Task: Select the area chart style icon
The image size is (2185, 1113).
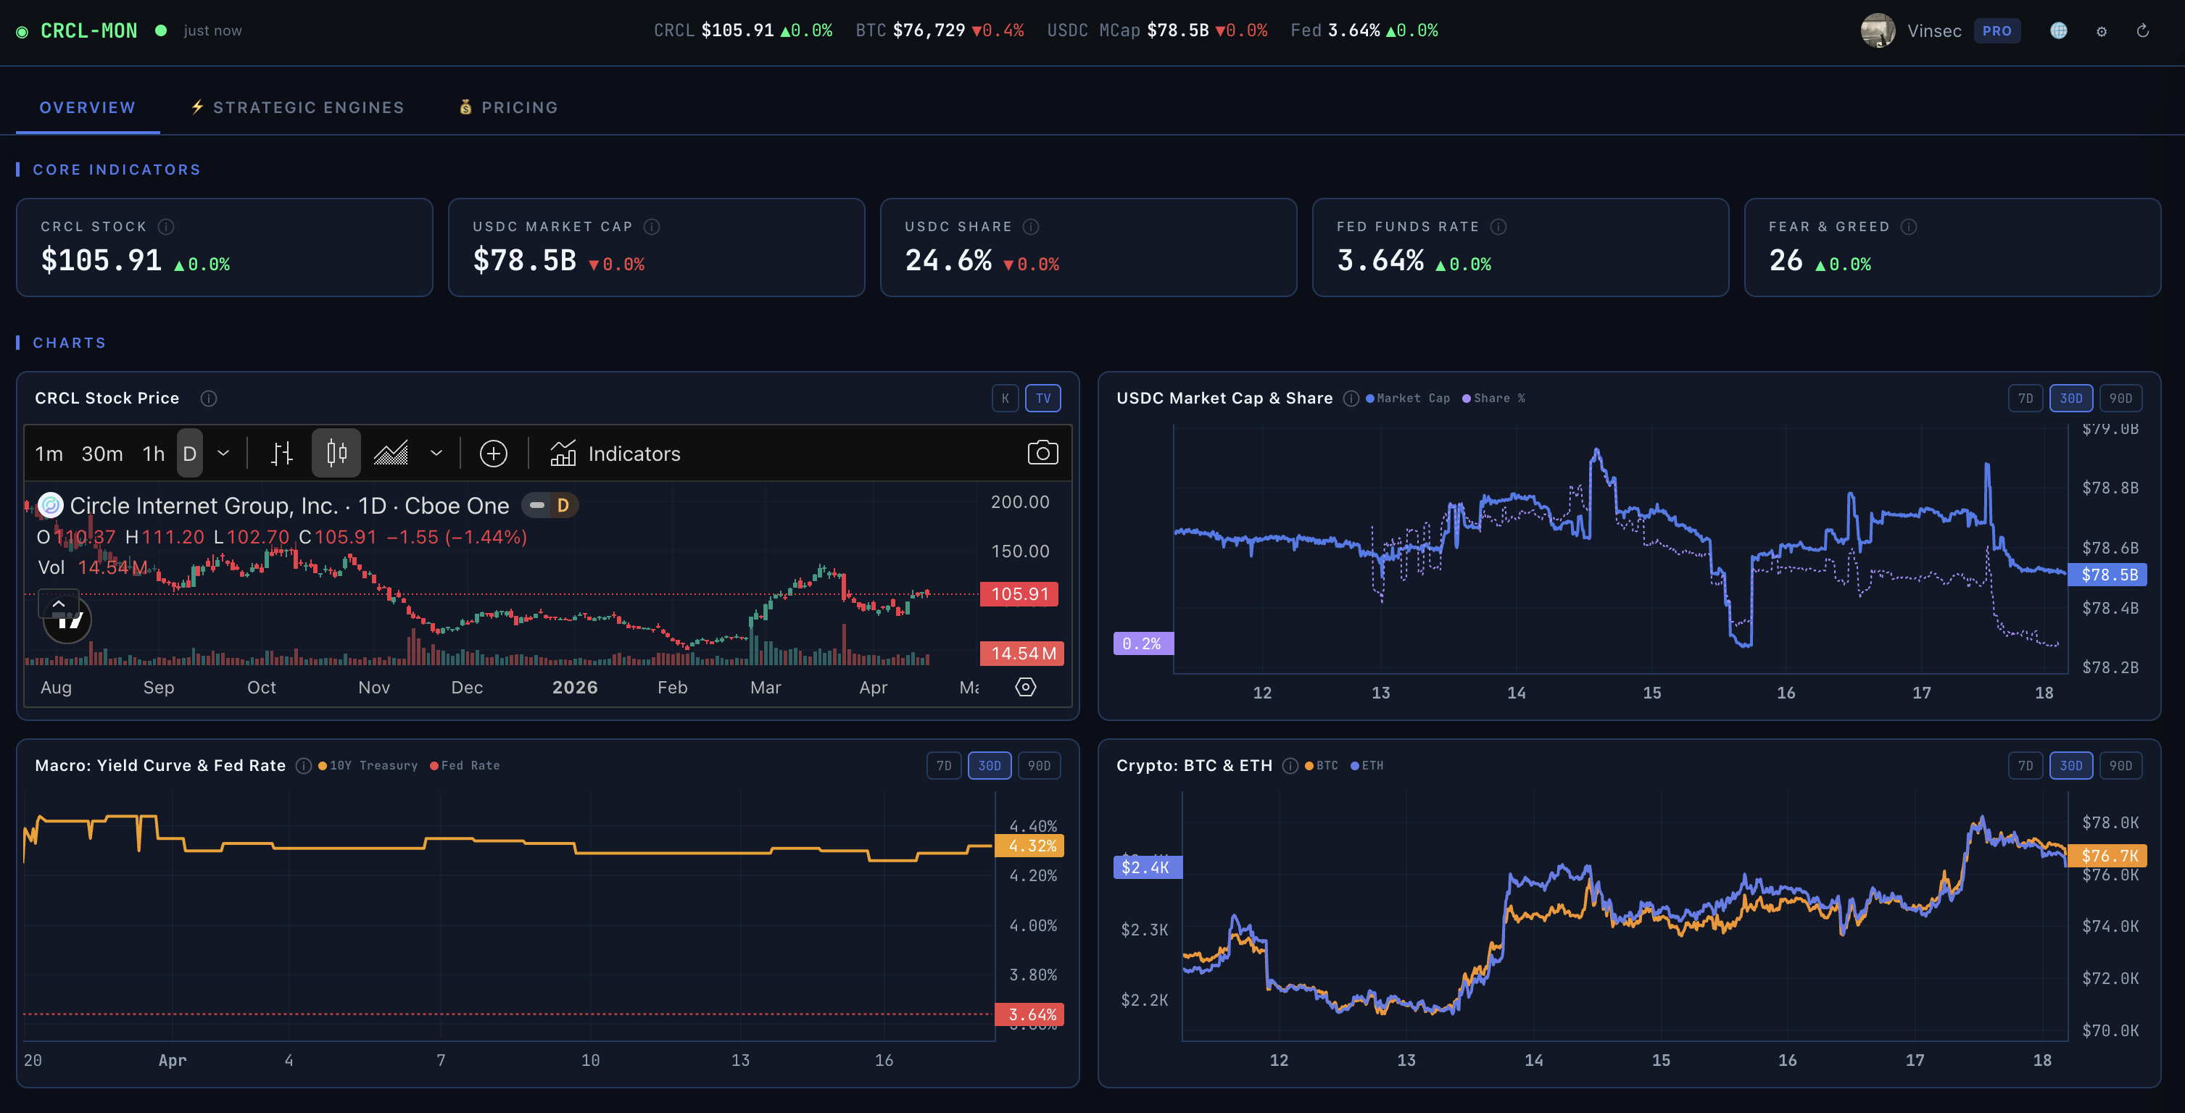Action: click(391, 454)
